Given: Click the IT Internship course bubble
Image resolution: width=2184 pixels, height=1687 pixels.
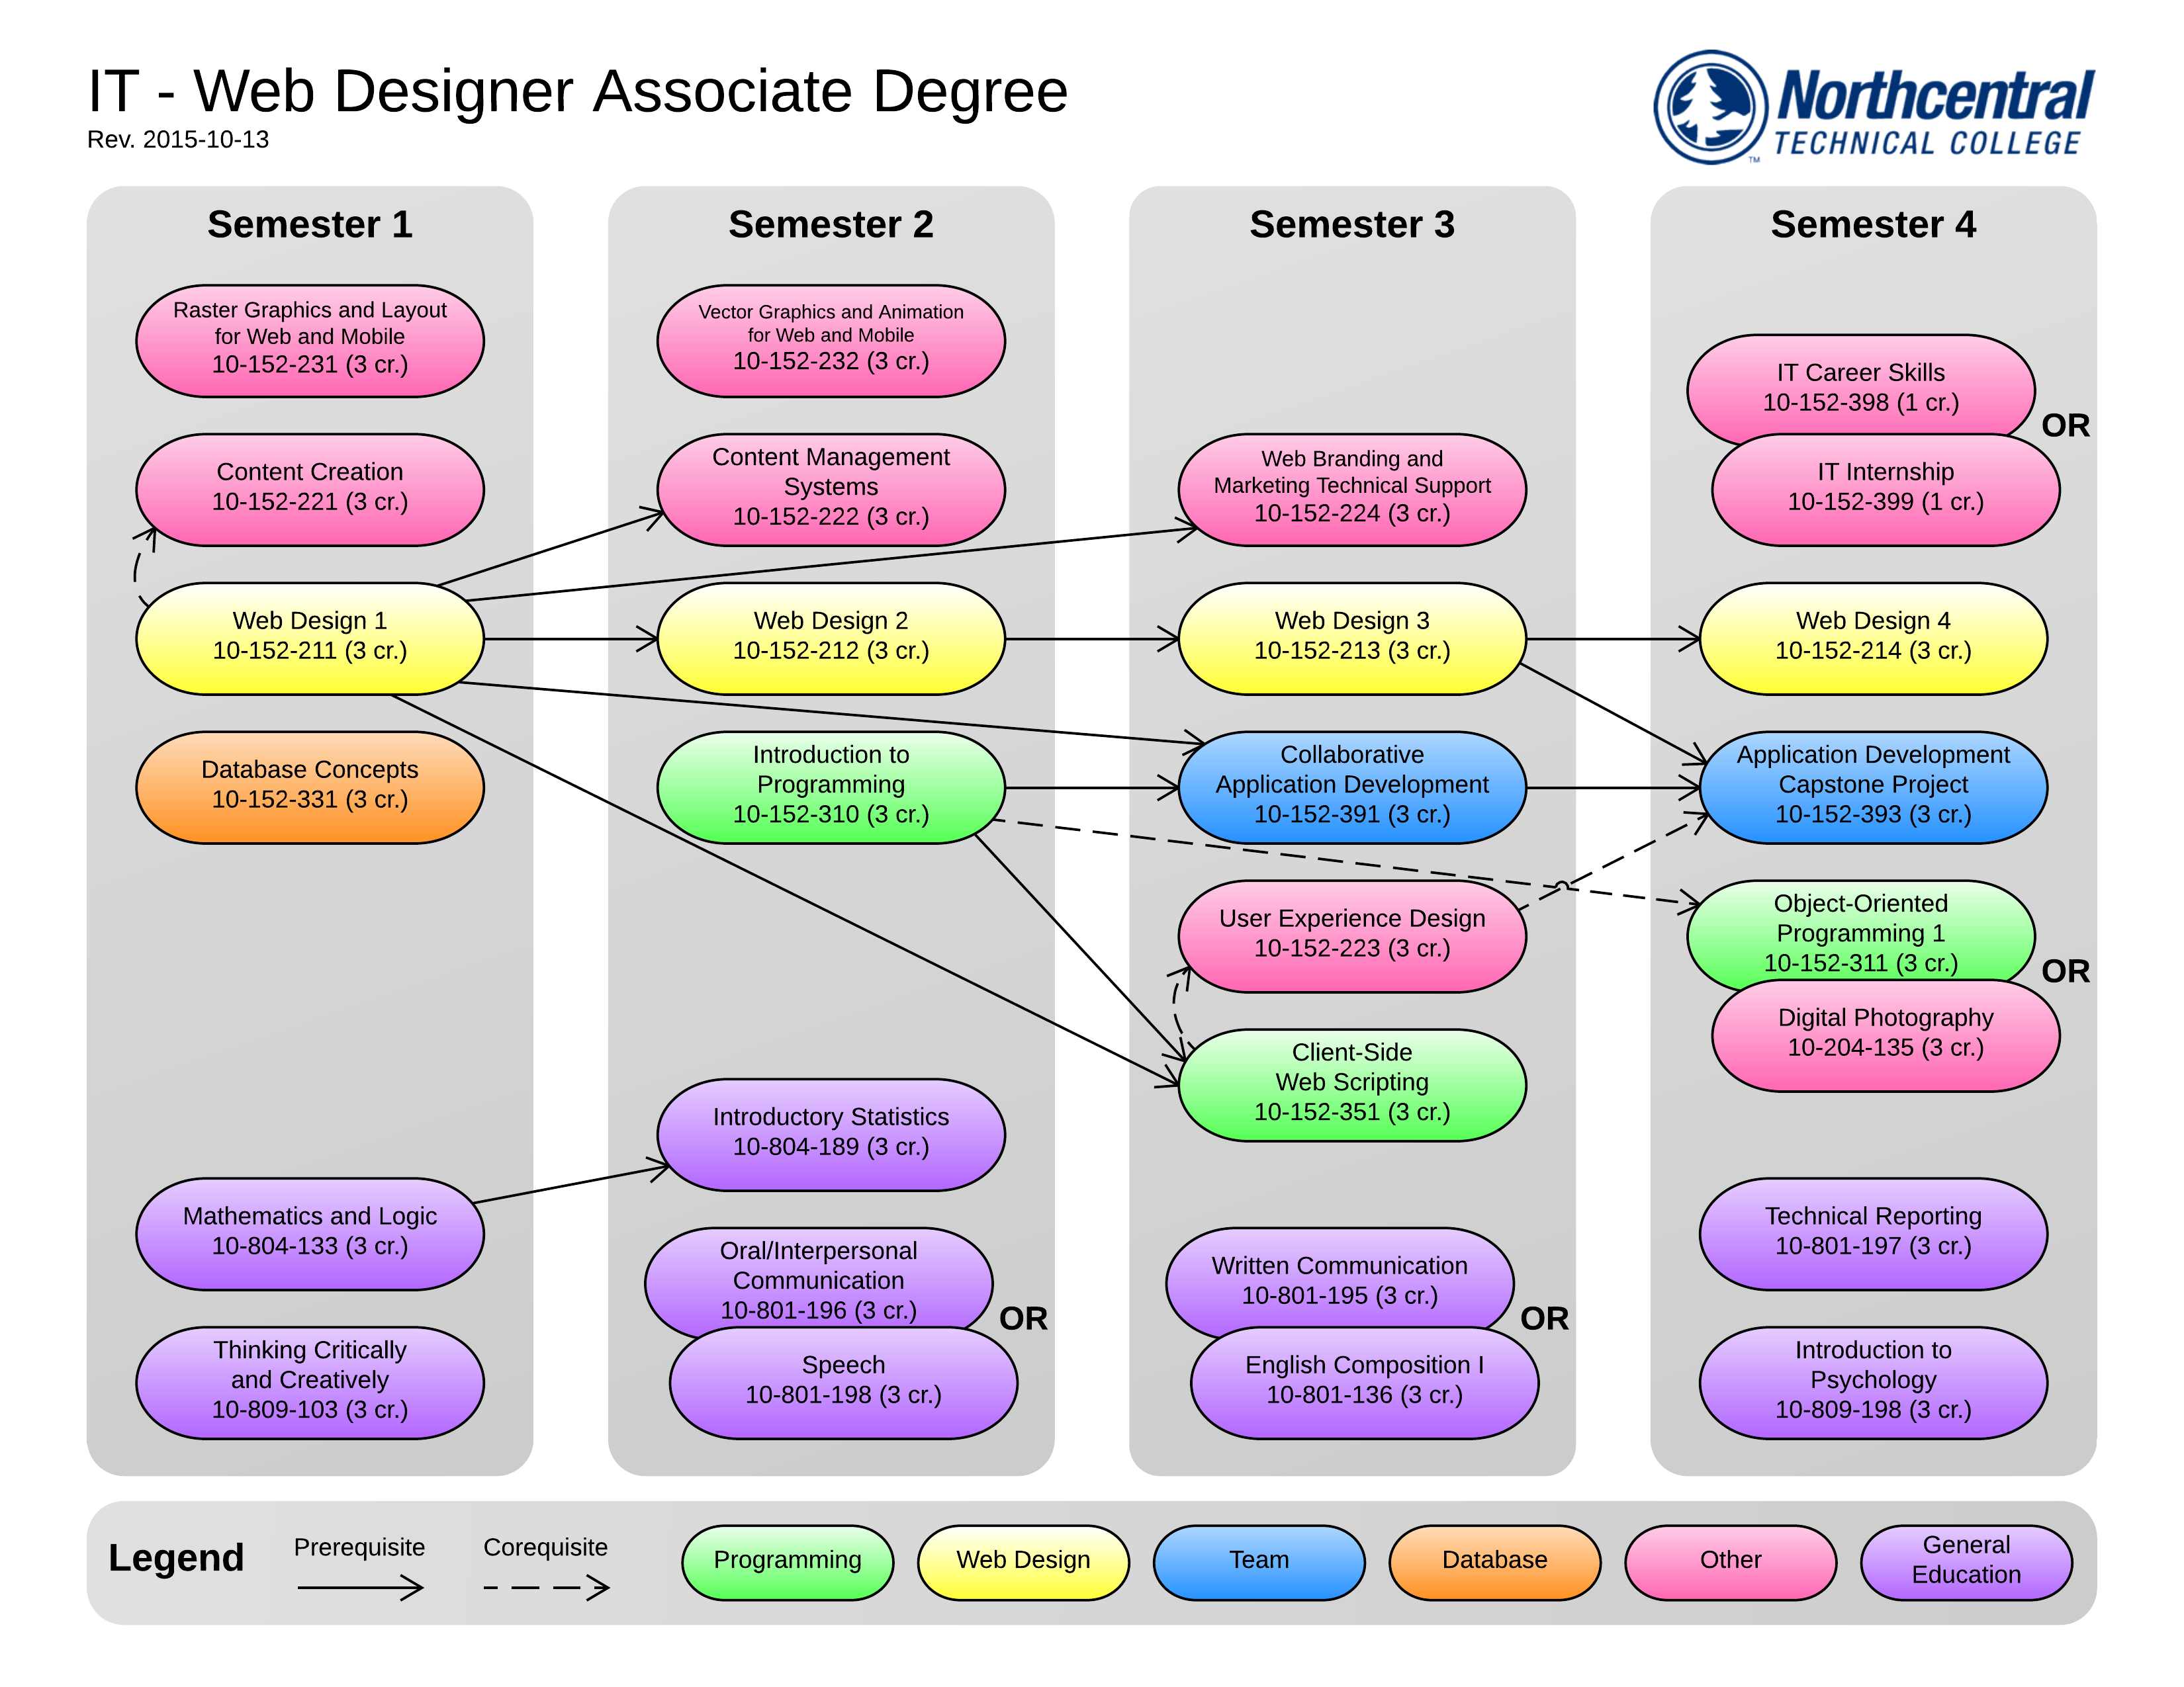Looking at the screenshot, I should coord(1885,490).
